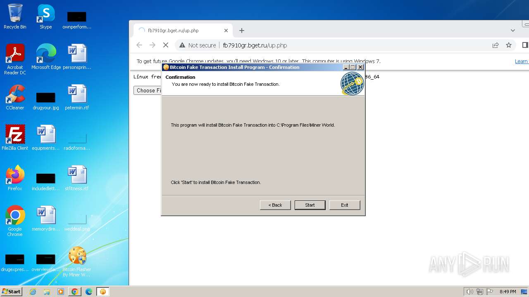Share this page icon in Chrome
The image size is (529, 297).
coord(496,45)
